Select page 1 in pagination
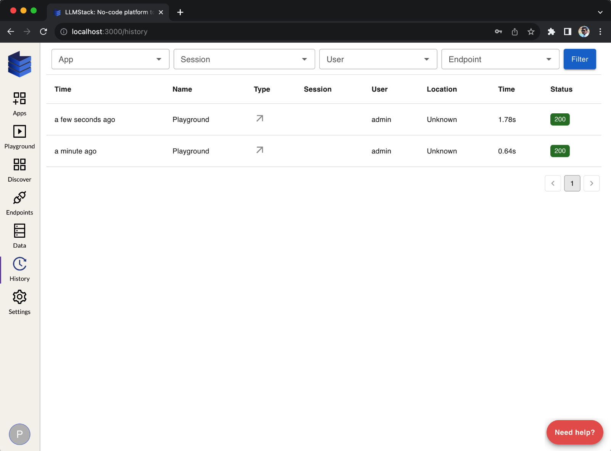The width and height of the screenshot is (611, 451). pos(572,184)
